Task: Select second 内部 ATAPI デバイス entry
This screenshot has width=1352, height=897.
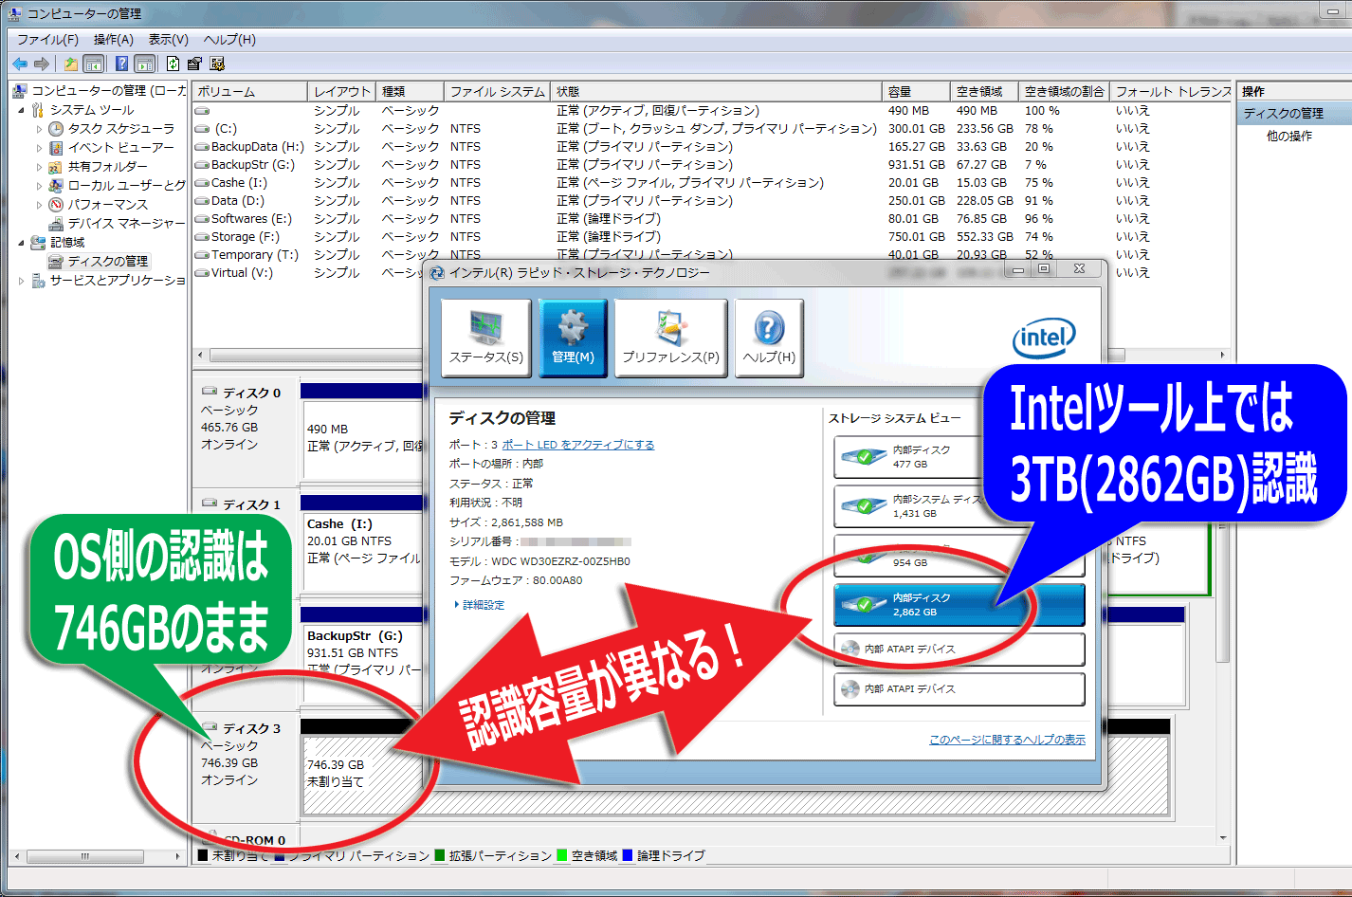Action: (959, 689)
